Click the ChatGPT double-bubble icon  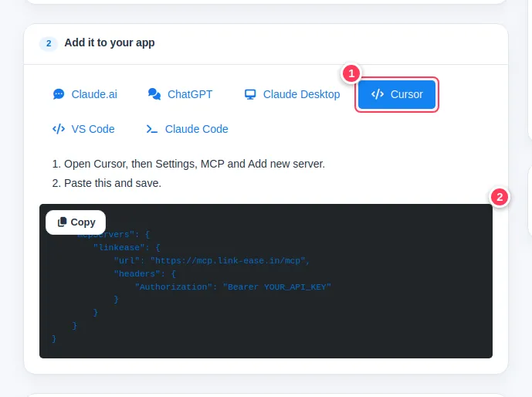pyautogui.click(x=154, y=94)
